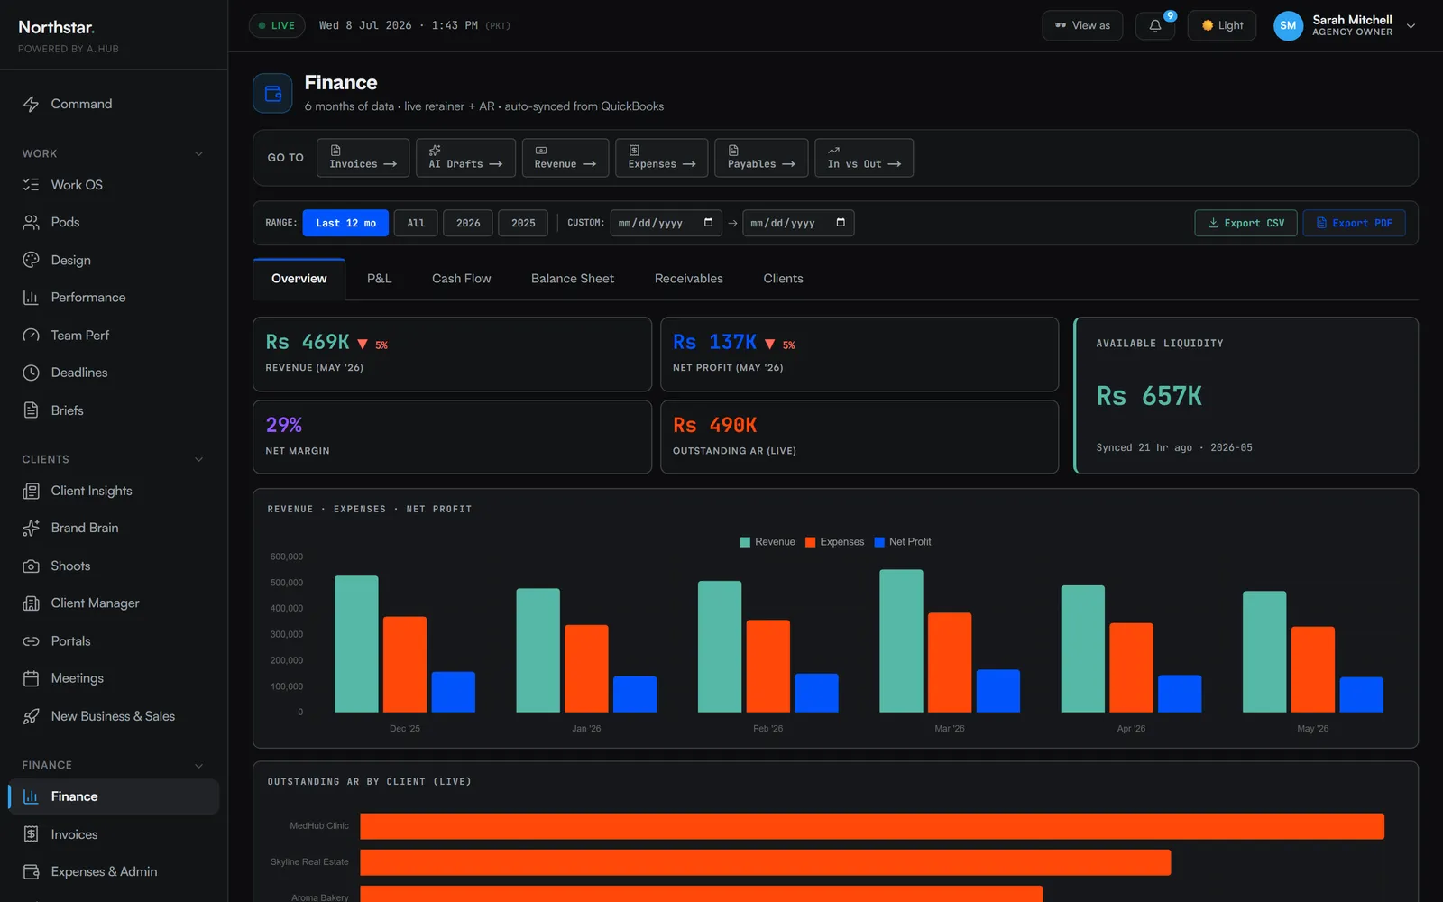Open the Balance Sheet tab

point(573,279)
